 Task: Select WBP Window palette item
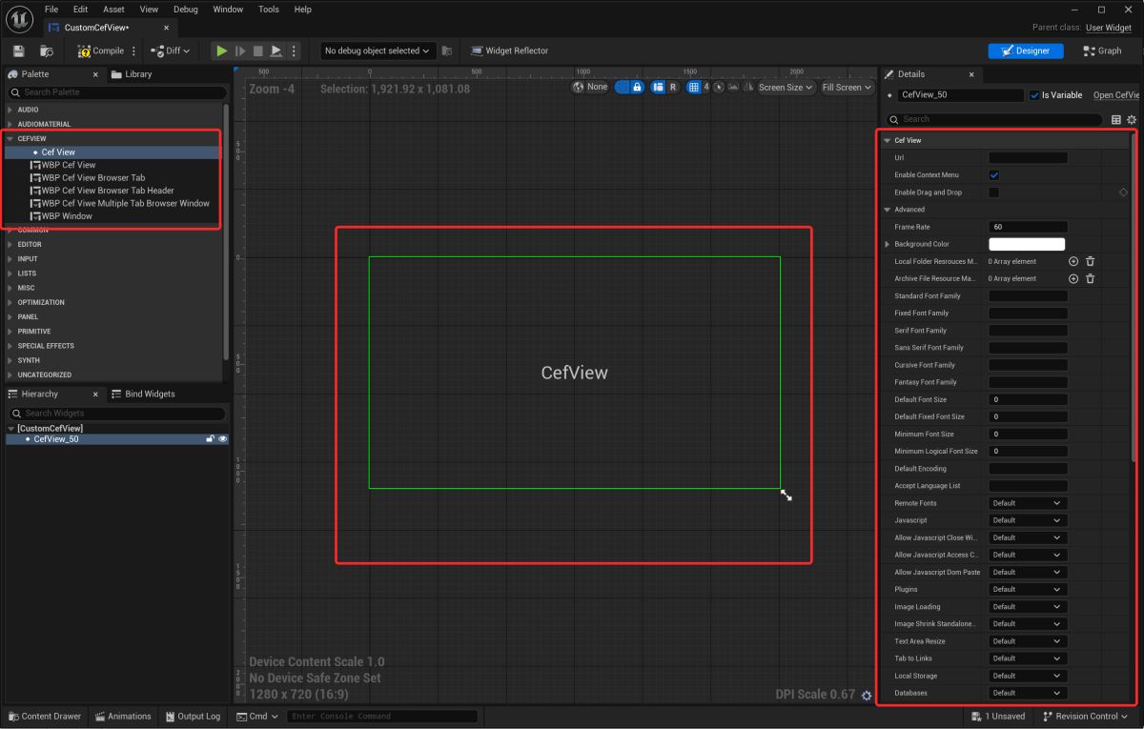tap(67, 216)
